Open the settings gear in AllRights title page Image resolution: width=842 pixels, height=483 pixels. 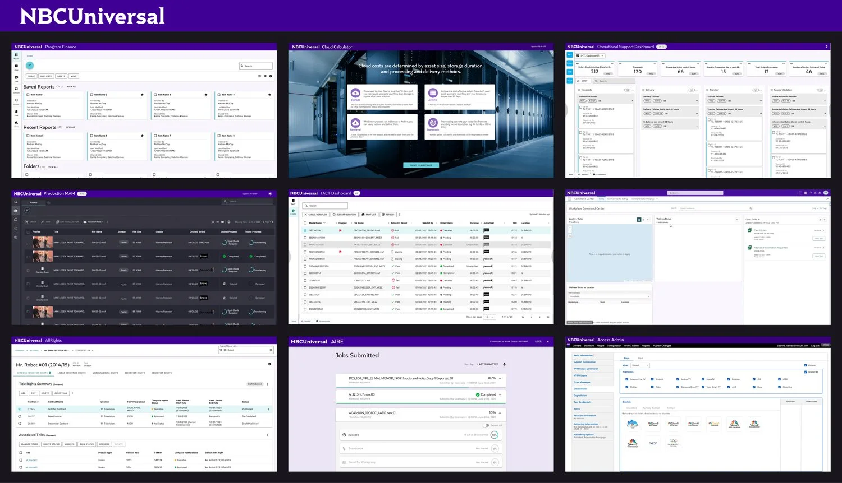(269, 364)
